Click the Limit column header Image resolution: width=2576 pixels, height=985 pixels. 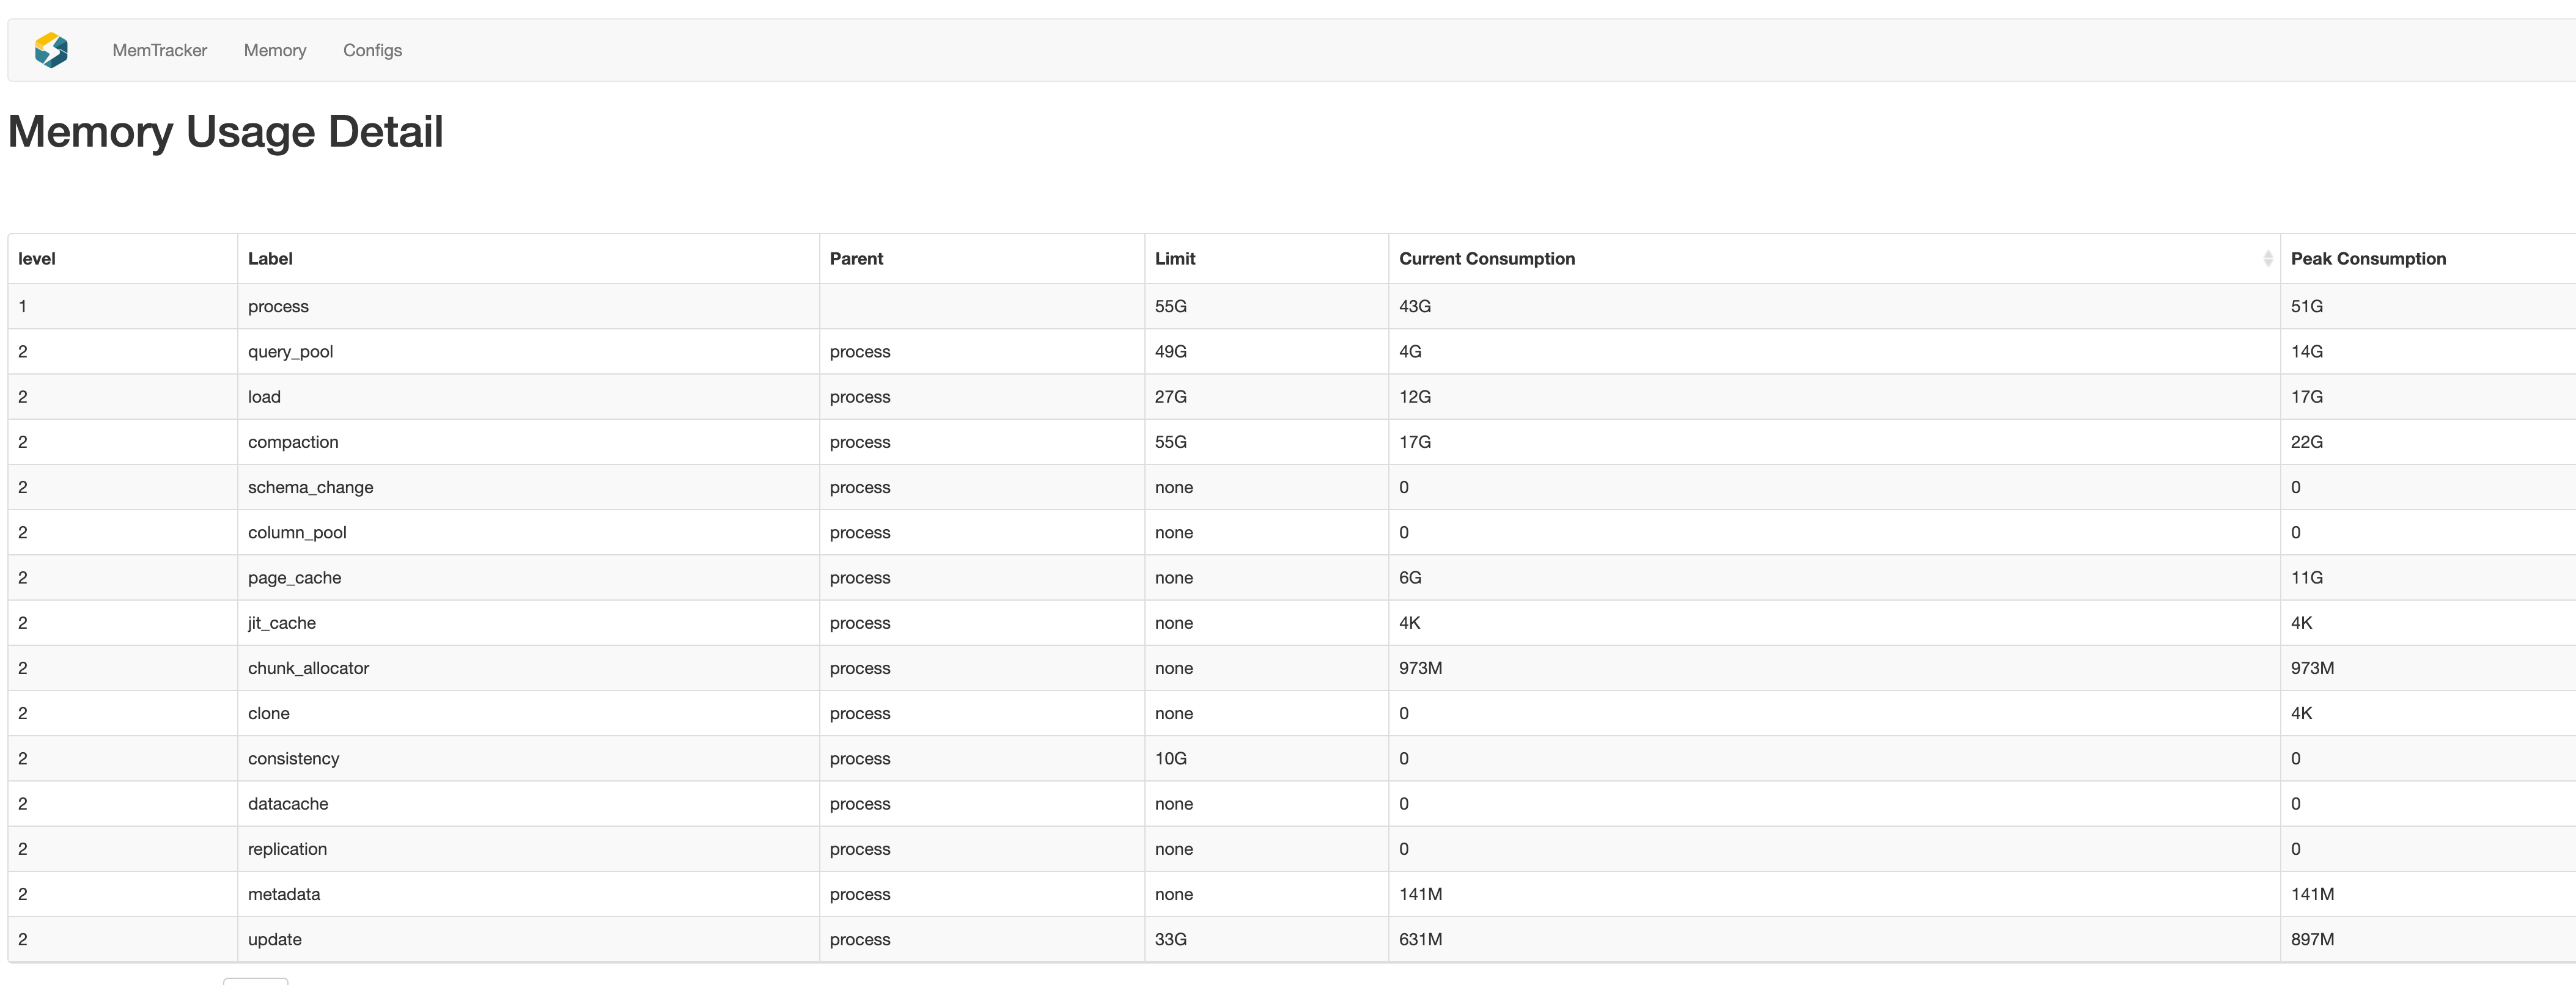pyautogui.click(x=1266, y=259)
